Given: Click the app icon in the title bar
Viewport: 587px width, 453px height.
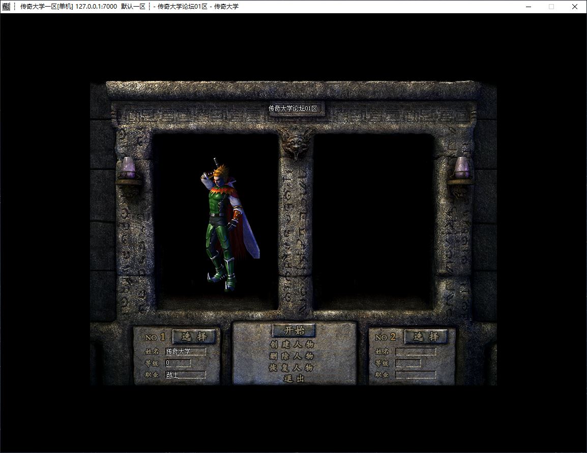Looking at the screenshot, I should (x=6, y=7).
